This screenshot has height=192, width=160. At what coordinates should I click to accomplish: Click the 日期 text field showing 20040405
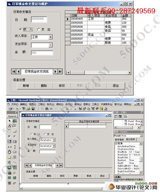pos(39,19)
